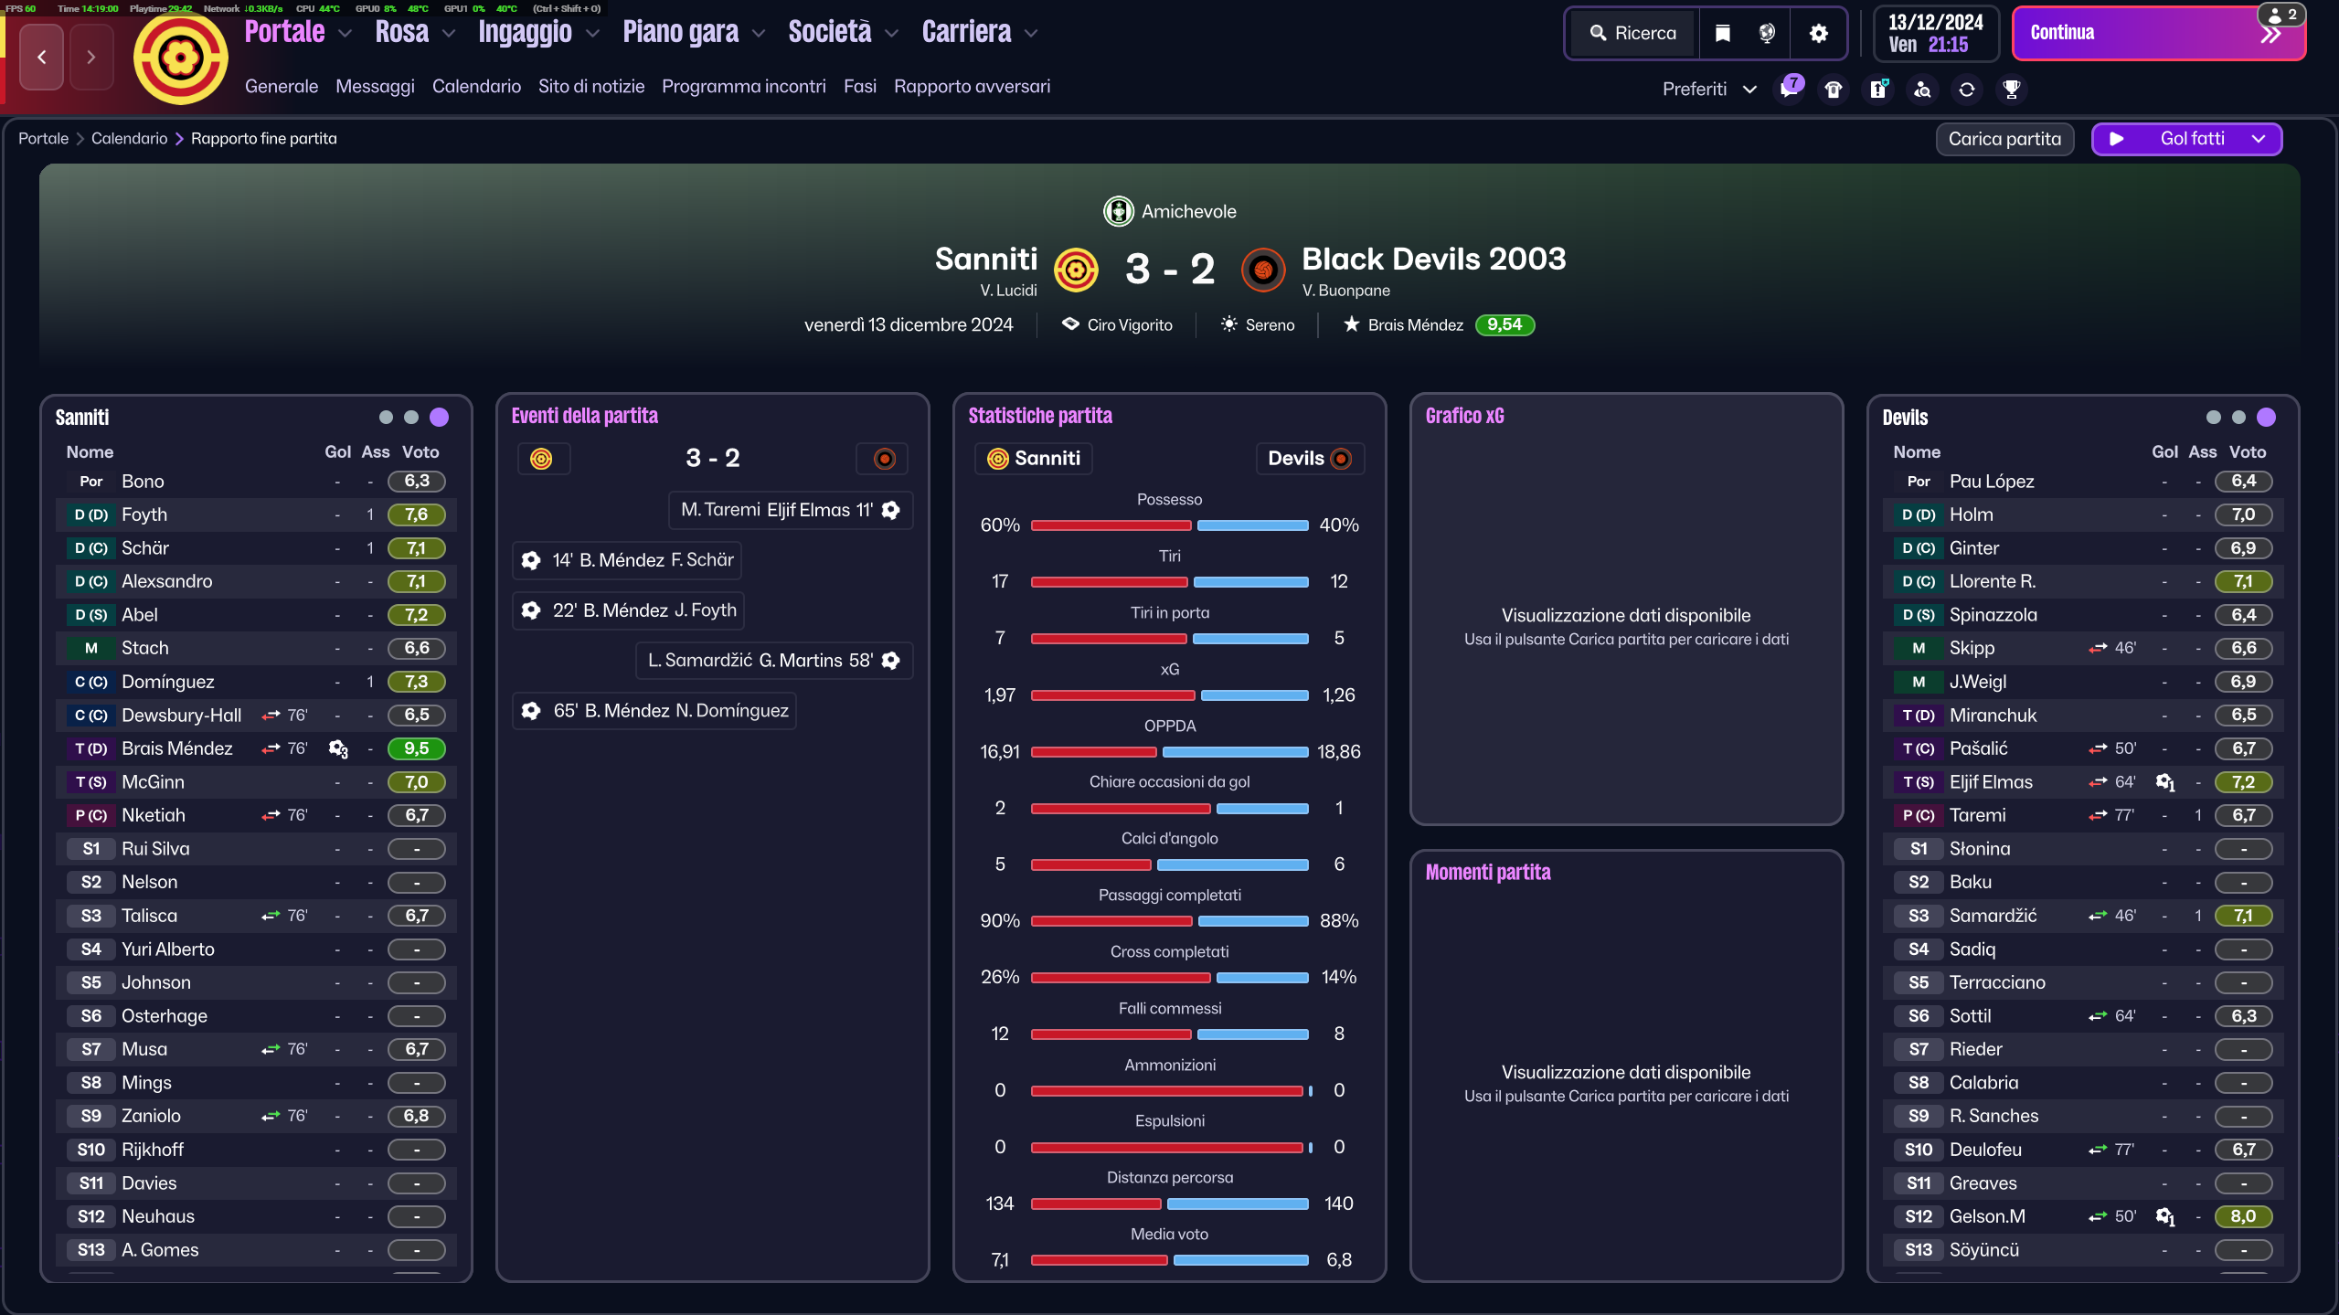Viewport: 2339px width, 1315px height.
Task: Open the Calendario tab
Action: 476,87
